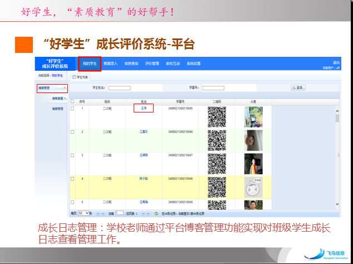The height and width of the screenshot is (264, 353).
Task: Toggle the select-all header checkbox
Action: coord(72,102)
